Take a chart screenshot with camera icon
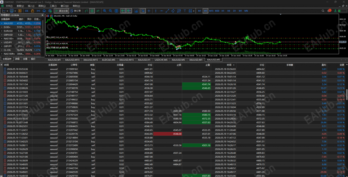 coord(136,11)
